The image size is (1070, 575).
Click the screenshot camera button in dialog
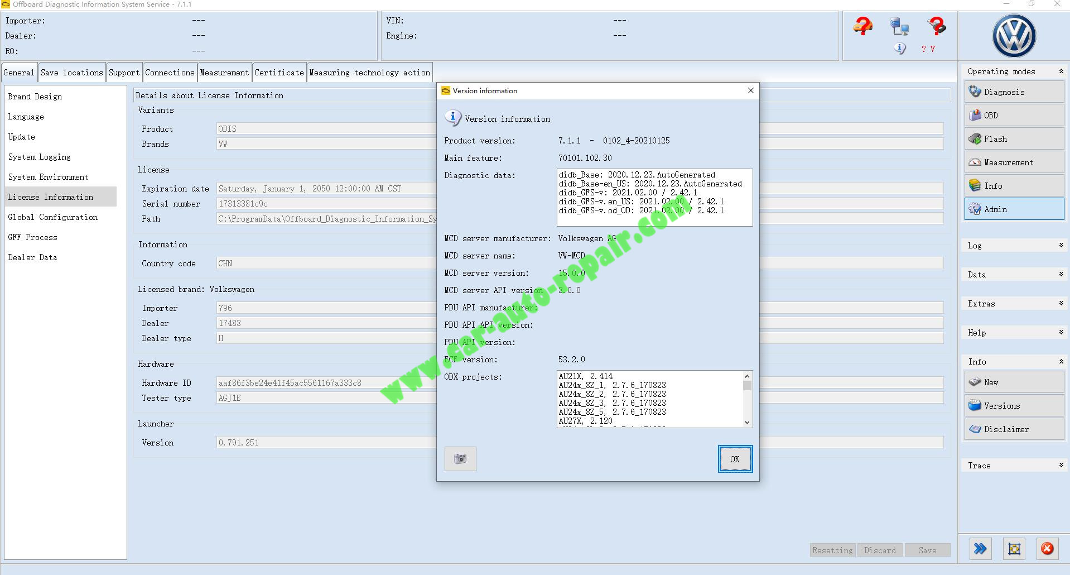(x=460, y=459)
